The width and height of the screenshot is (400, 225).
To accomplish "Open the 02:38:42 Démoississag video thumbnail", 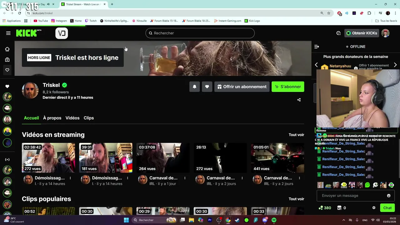I will pyautogui.click(x=48, y=158).
